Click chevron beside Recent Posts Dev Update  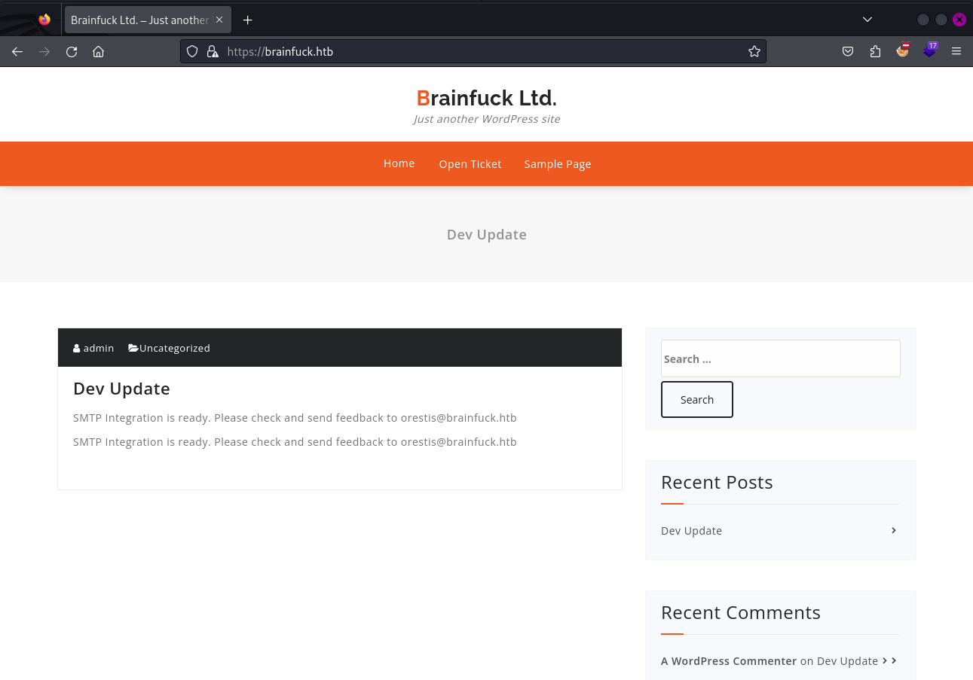(894, 530)
